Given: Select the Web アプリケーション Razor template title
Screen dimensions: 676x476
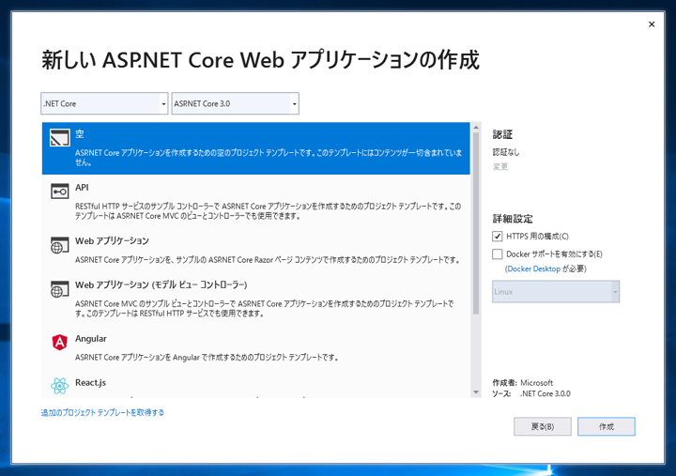Looking at the screenshot, I should click(112, 241).
